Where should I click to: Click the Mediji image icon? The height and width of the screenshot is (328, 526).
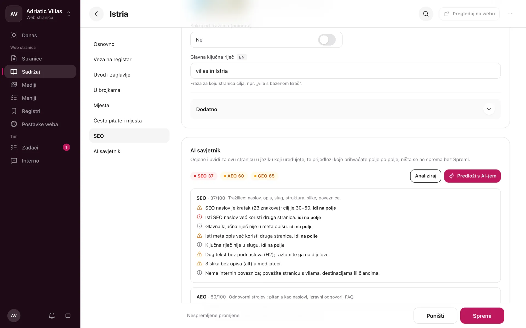(14, 85)
